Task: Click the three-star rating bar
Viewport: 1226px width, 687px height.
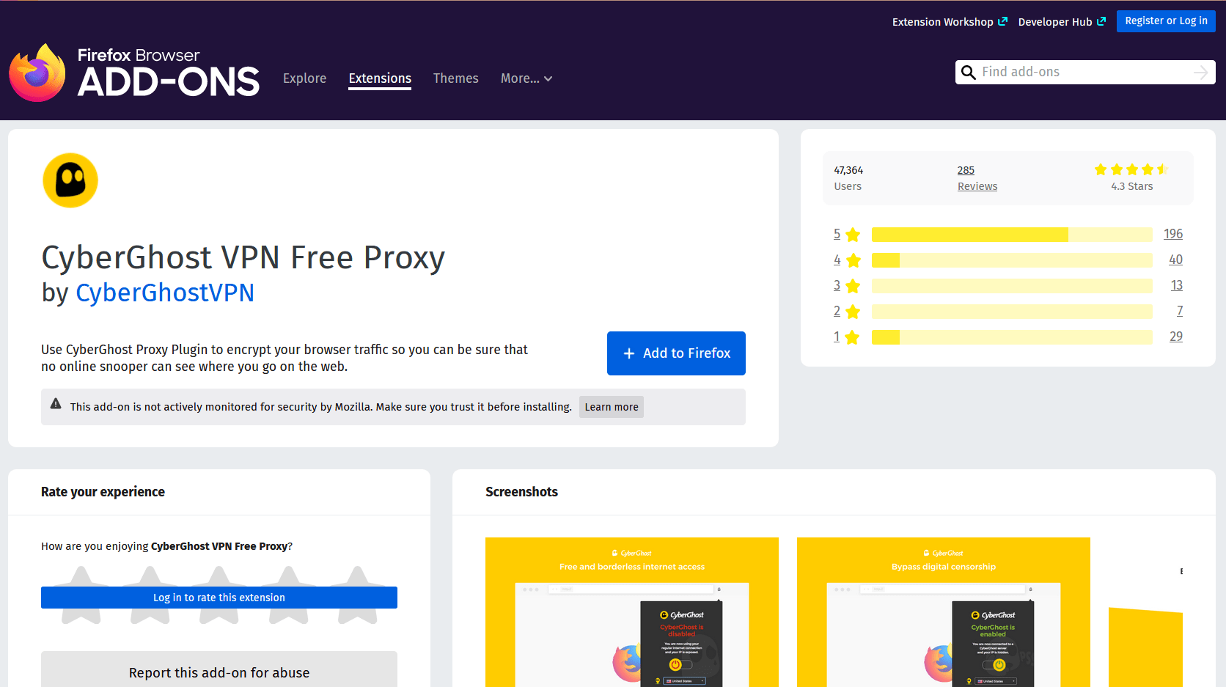Action: click(x=1012, y=286)
